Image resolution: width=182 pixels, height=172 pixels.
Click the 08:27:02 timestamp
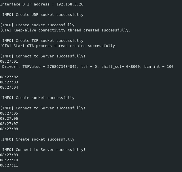tap(9, 77)
